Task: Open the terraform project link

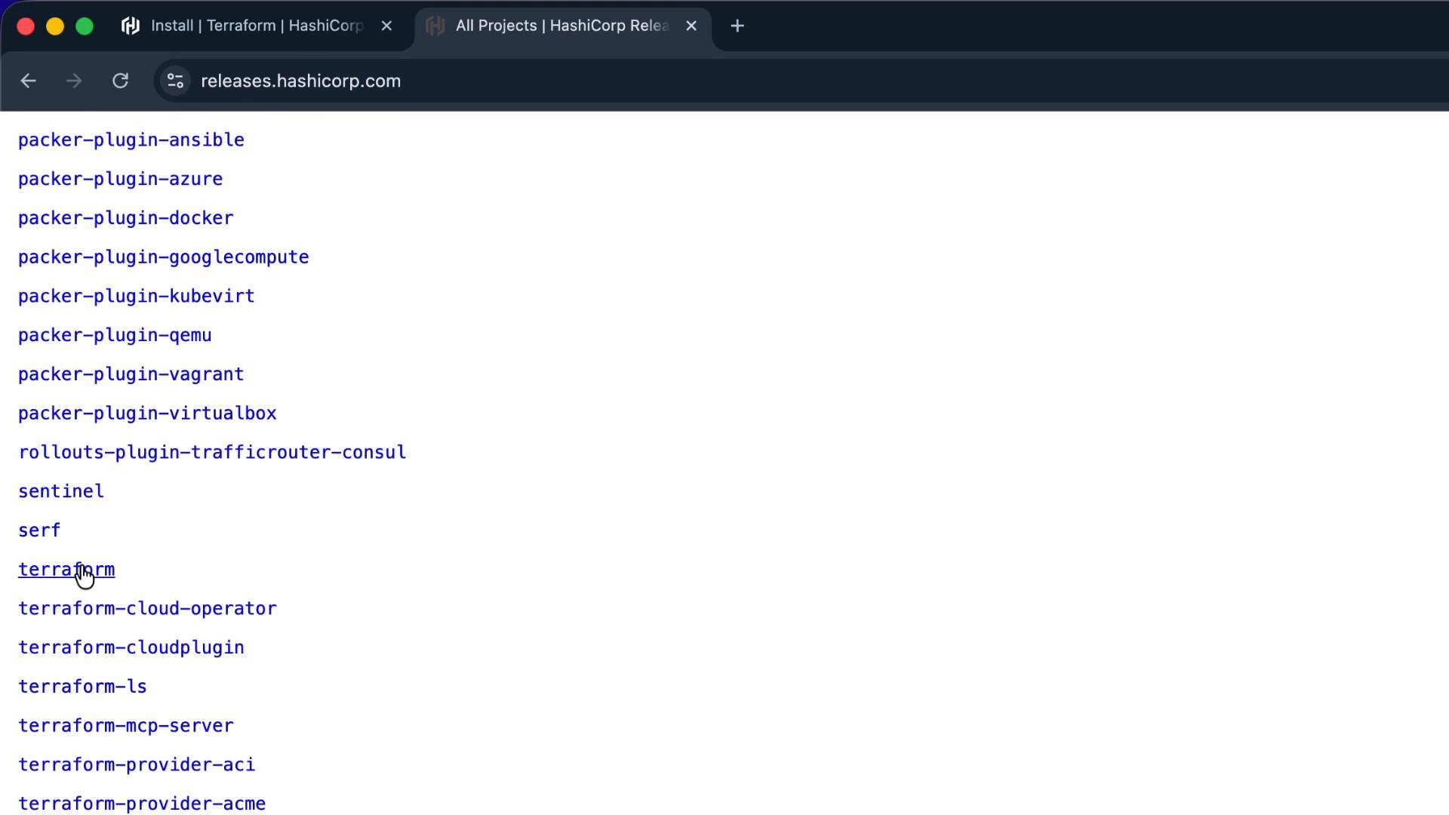Action: (66, 570)
